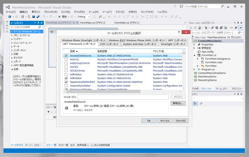This screenshot has width=249, height=157.
Task: Click the vertical scrollbar up arrow of component list
Action: 184,51
